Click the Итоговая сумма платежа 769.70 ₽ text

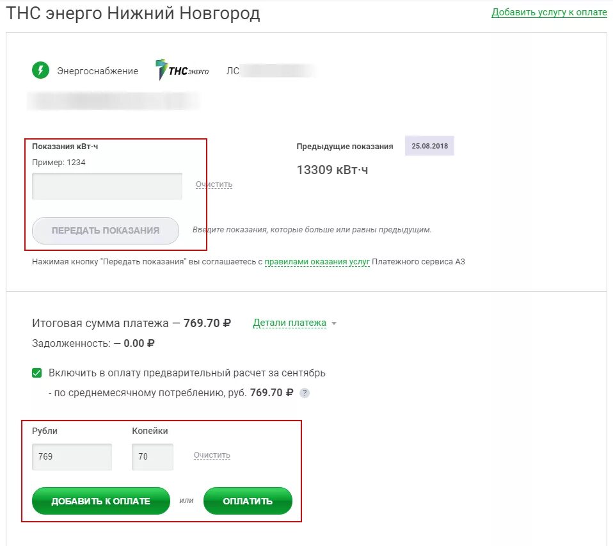[x=131, y=323]
